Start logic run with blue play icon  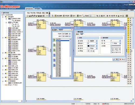tap(47, 16)
